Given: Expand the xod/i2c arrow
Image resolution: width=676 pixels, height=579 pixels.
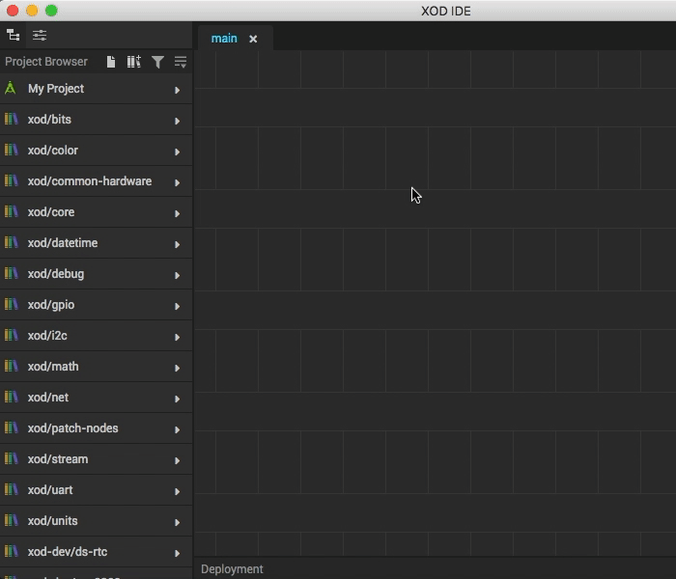Looking at the screenshot, I should tap(177, 337).
